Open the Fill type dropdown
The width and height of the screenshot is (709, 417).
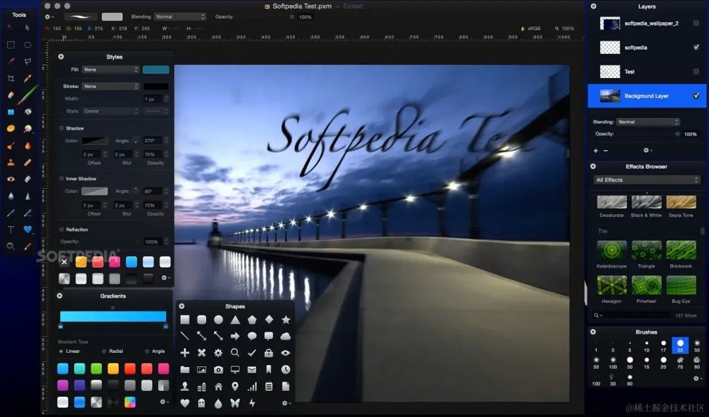(110, 69)
